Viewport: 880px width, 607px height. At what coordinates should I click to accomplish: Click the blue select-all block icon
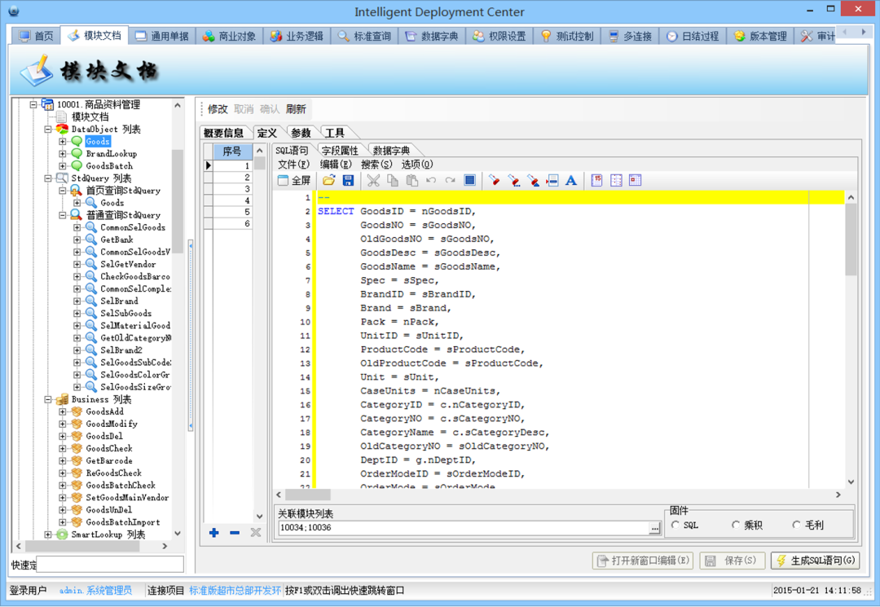pyautogui.click(x=470, y=180)
